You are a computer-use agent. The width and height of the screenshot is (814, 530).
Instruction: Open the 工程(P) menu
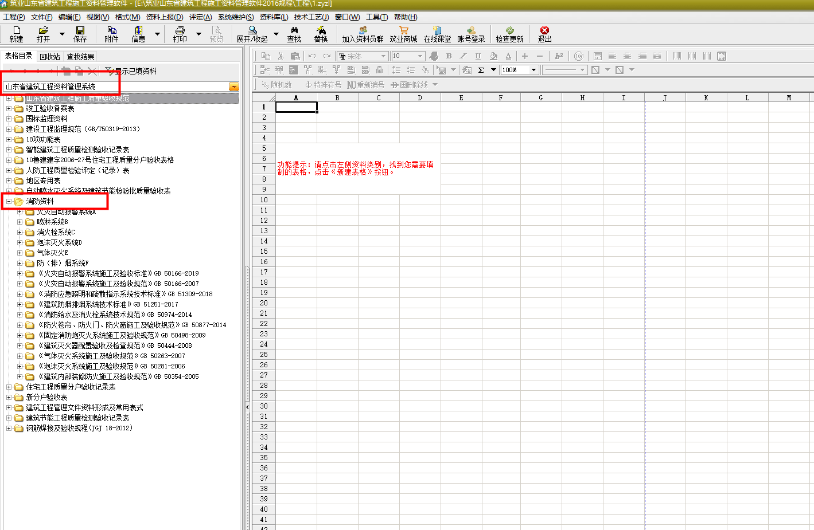point(14,17)
